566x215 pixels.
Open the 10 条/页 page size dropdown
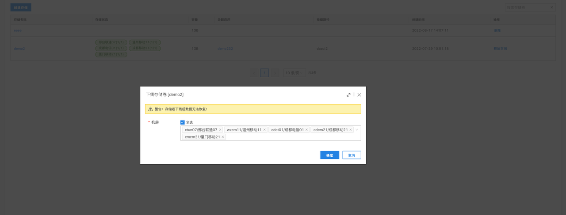tap(294, 73)
